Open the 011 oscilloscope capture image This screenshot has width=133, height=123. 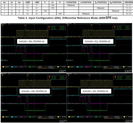click(x=99, y=48)
